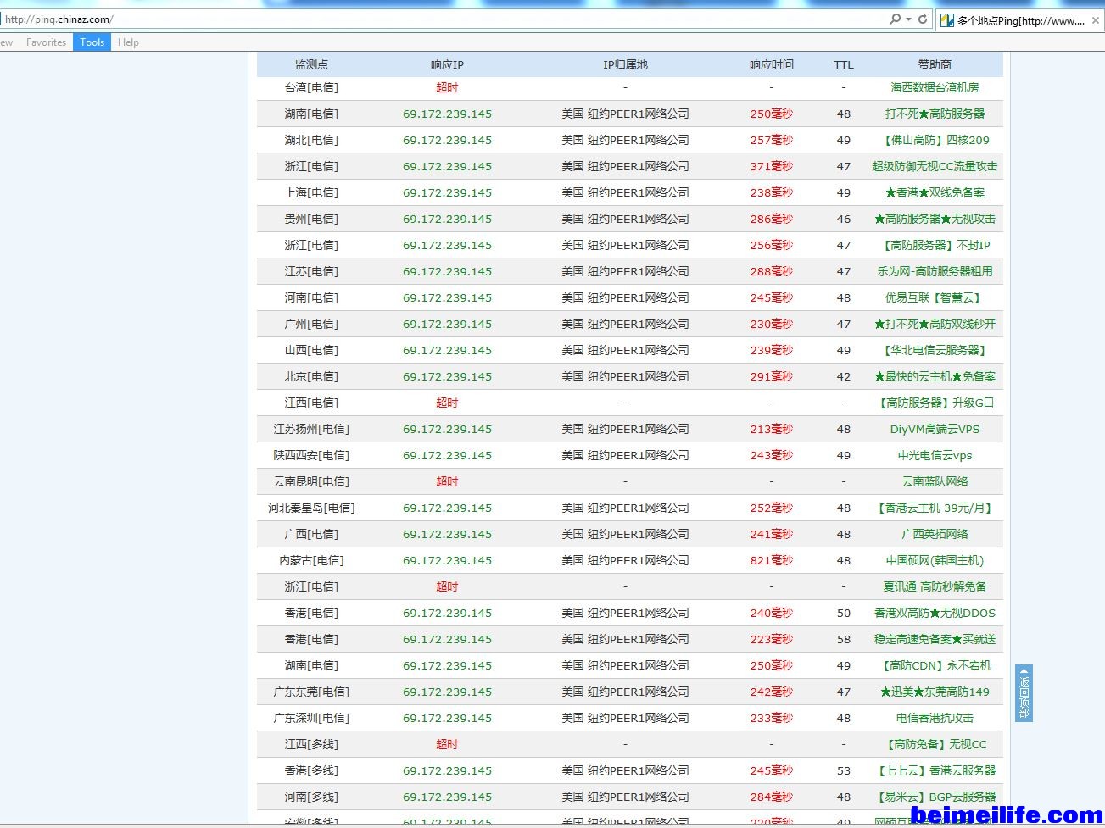
Task: Open the address bar autocomplete dropdown arrow
Action: click(908, 19)
